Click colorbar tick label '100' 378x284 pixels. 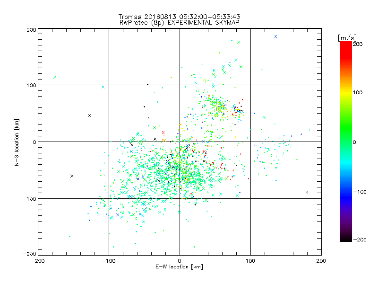click(358, 92)
